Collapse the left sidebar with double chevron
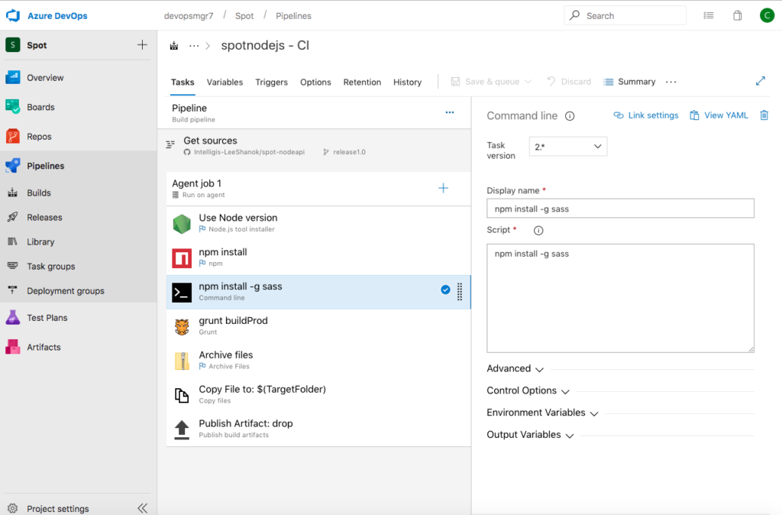This screenshot has width=782, height=515. point(142,508)
